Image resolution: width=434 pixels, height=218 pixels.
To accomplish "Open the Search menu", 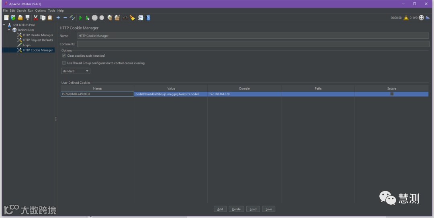I will pos(21,10).
